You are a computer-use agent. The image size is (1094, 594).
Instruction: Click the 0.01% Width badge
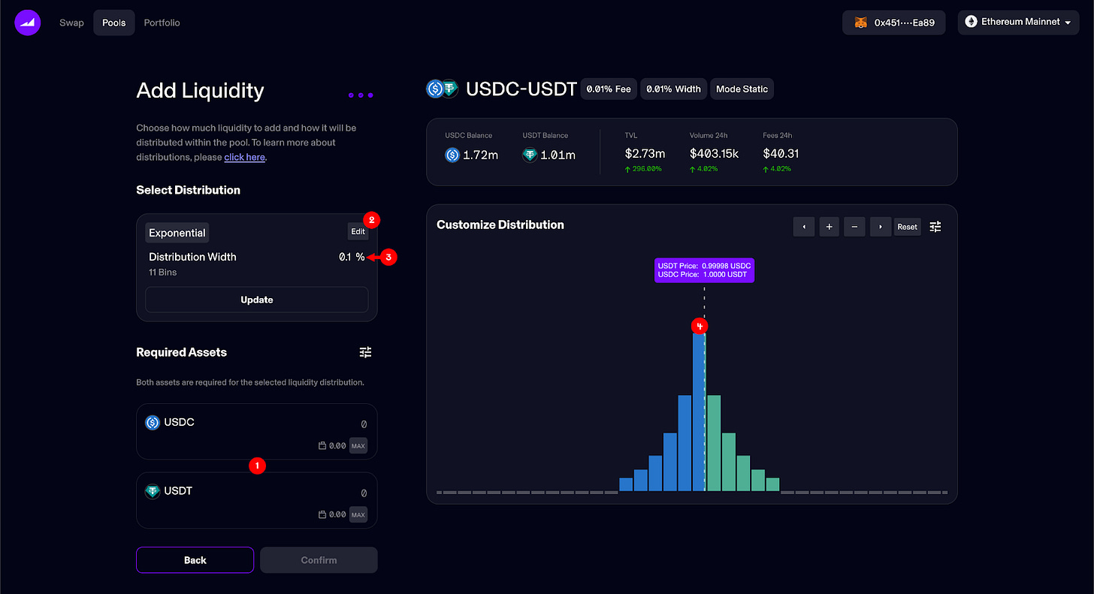(674, 89)
